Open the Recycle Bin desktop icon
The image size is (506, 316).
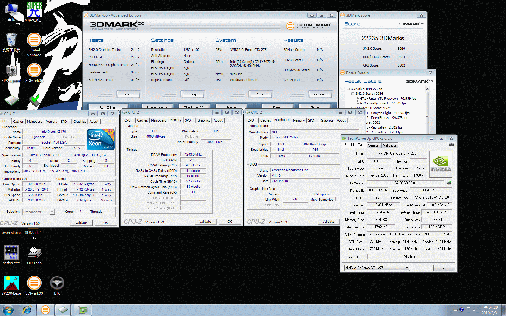[11, 42]
